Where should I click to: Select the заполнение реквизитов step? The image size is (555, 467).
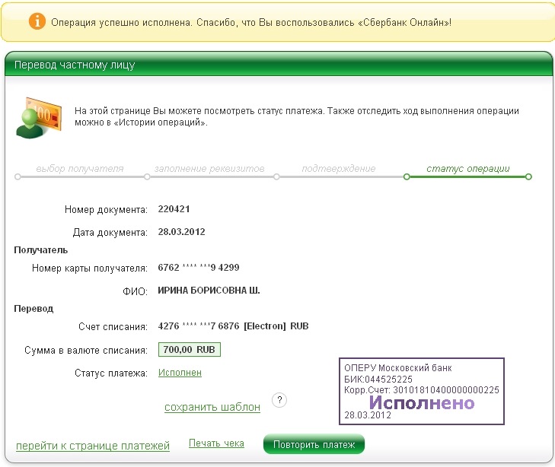tap(209, 169)
